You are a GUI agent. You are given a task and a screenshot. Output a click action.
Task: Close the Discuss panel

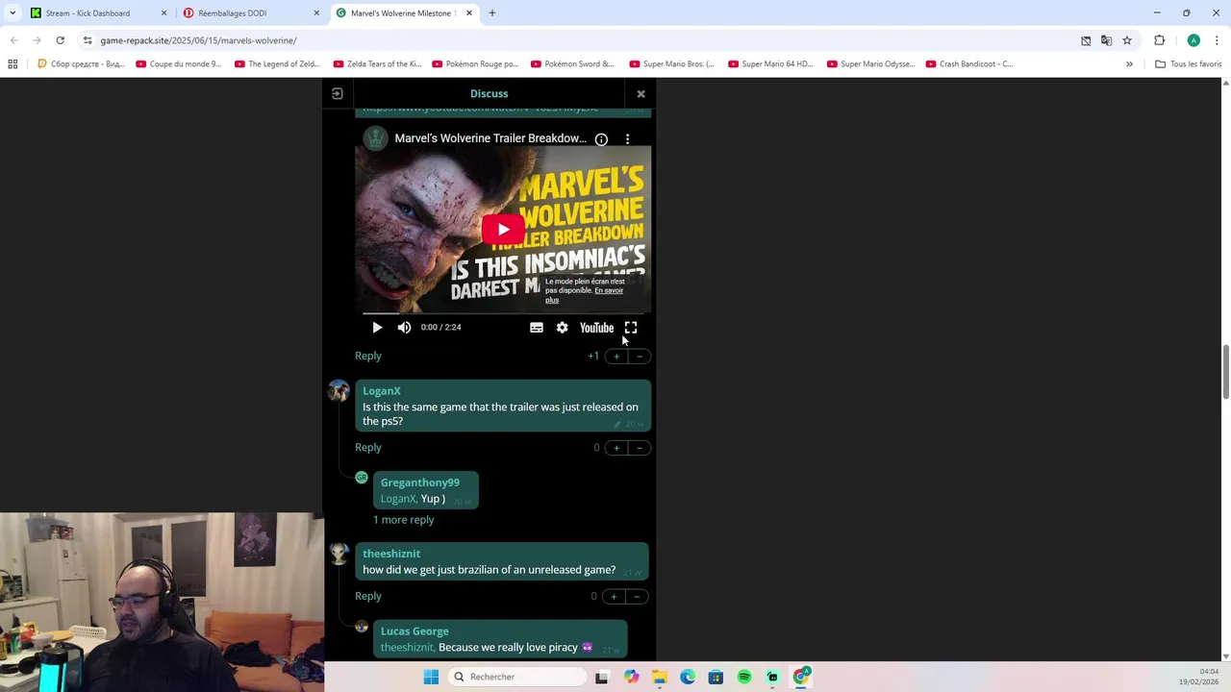coord(641,94)
